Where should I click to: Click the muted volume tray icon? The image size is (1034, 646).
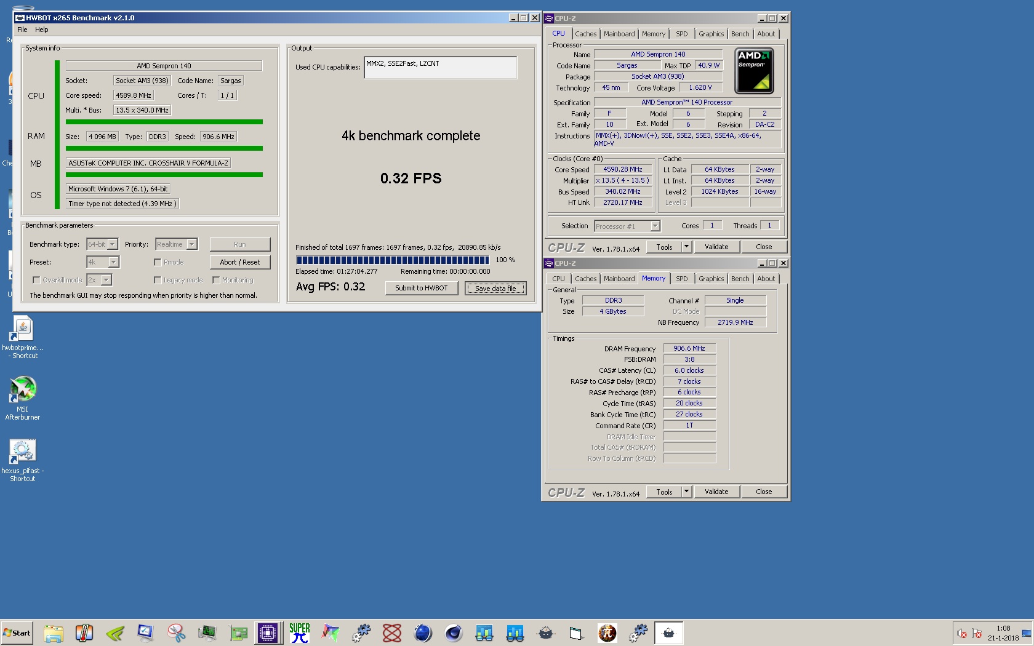click(x=962, y=633)
